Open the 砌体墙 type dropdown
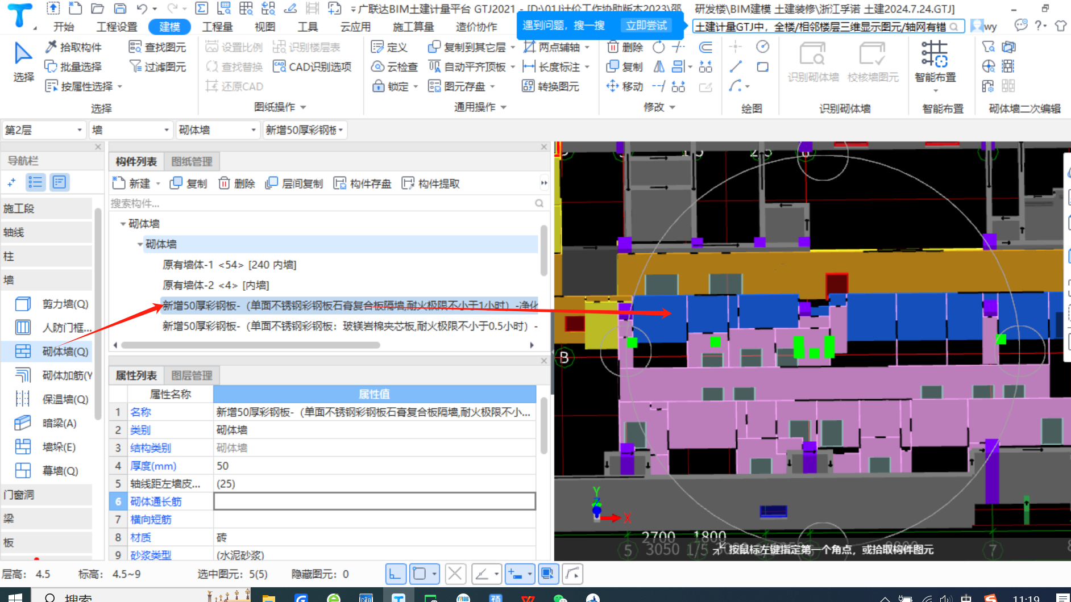This screenshot has height=602, width=1071. tap(218, 130)
